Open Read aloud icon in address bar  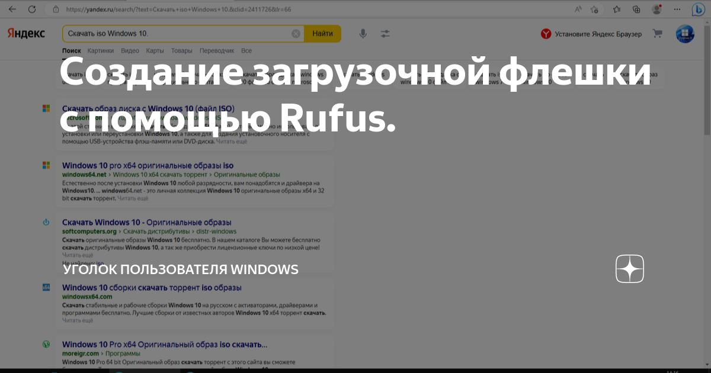pos(578,9)
